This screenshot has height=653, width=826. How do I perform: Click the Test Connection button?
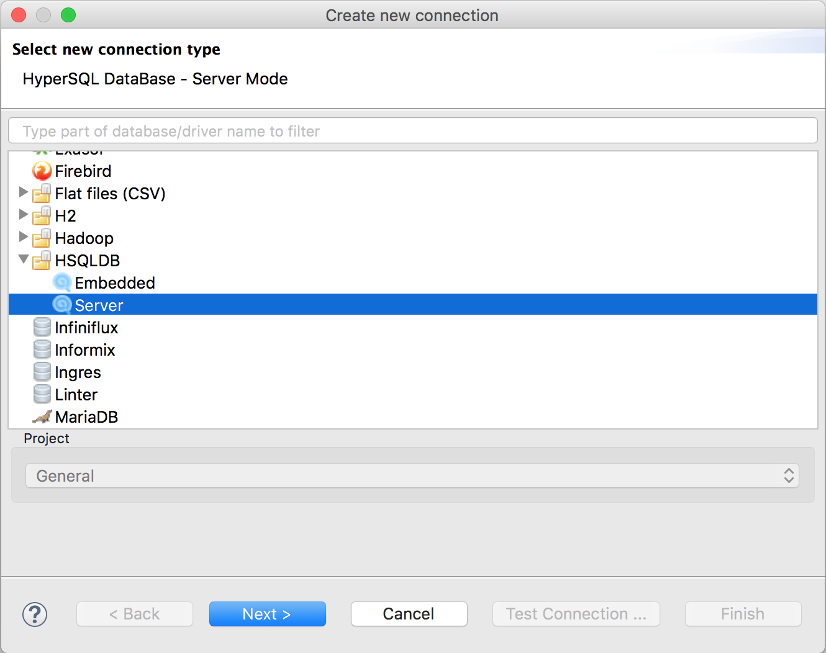(x=575, y=614)
